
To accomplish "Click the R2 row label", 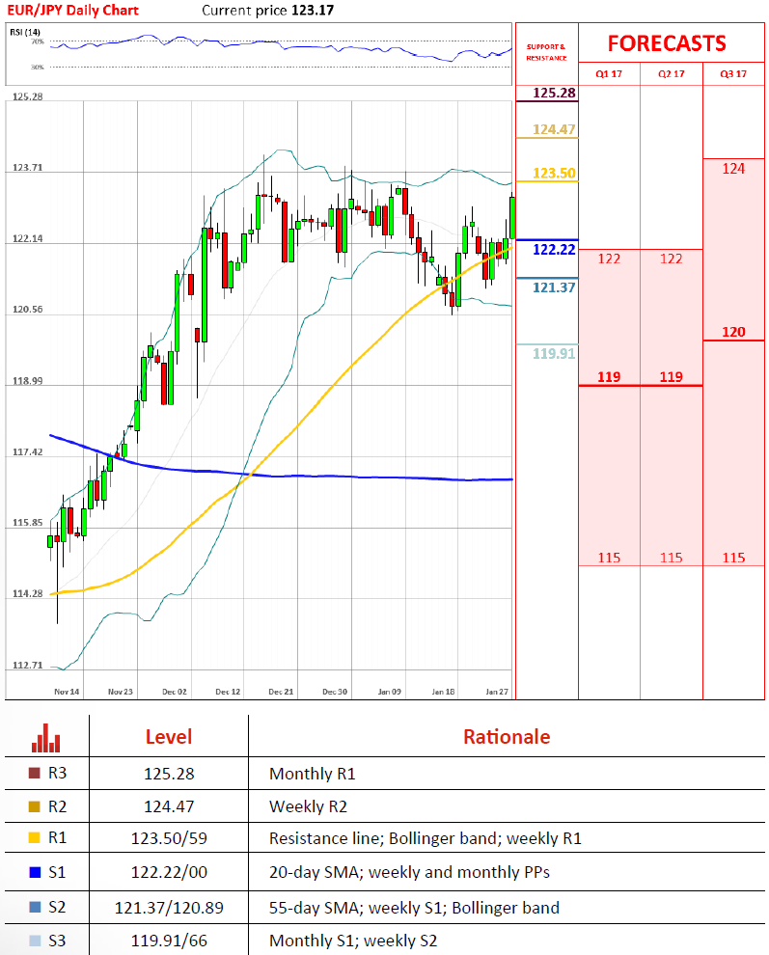I will (x=57, y=806).
